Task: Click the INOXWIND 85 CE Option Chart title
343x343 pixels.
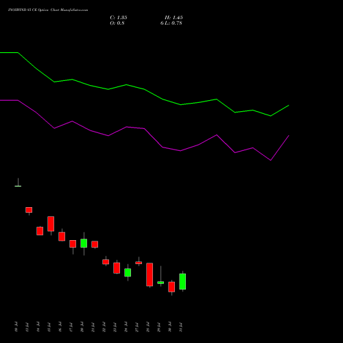Action: 48,10
